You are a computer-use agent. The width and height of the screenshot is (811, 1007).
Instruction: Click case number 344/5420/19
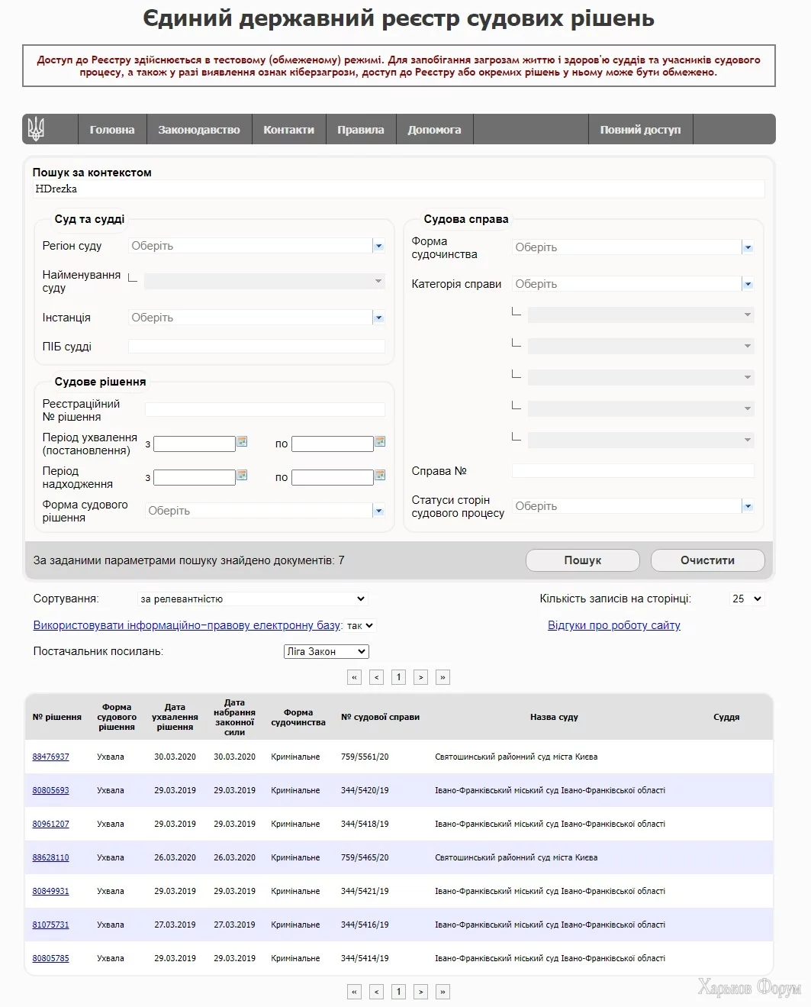[x=365, y=790]
